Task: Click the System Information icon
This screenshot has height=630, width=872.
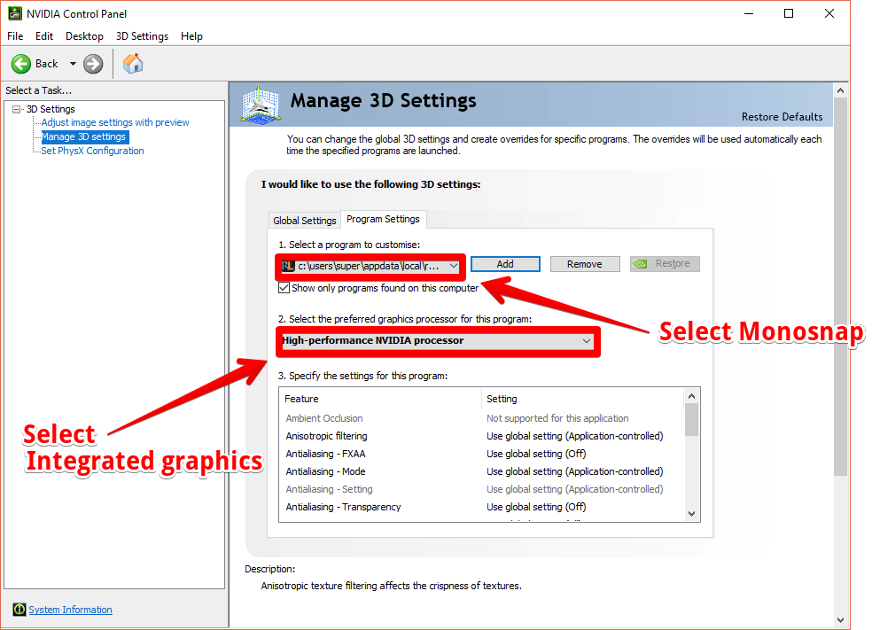Action: tap(19, 610)
